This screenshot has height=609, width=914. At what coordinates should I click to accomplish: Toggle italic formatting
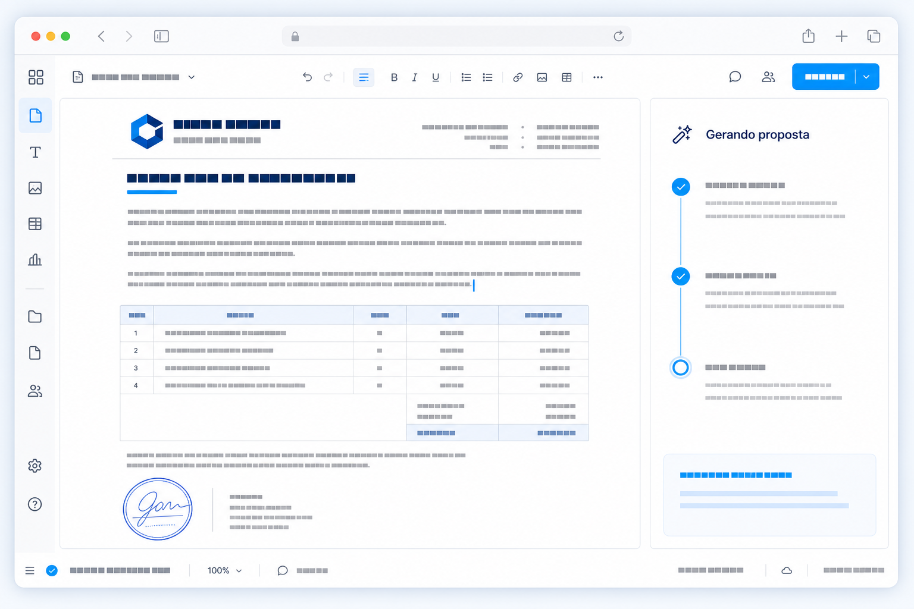click(415, 77)
